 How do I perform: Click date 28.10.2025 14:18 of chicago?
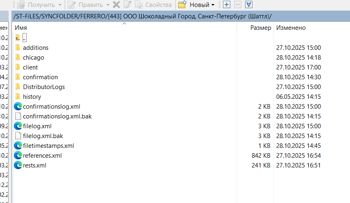pos(298,58)
